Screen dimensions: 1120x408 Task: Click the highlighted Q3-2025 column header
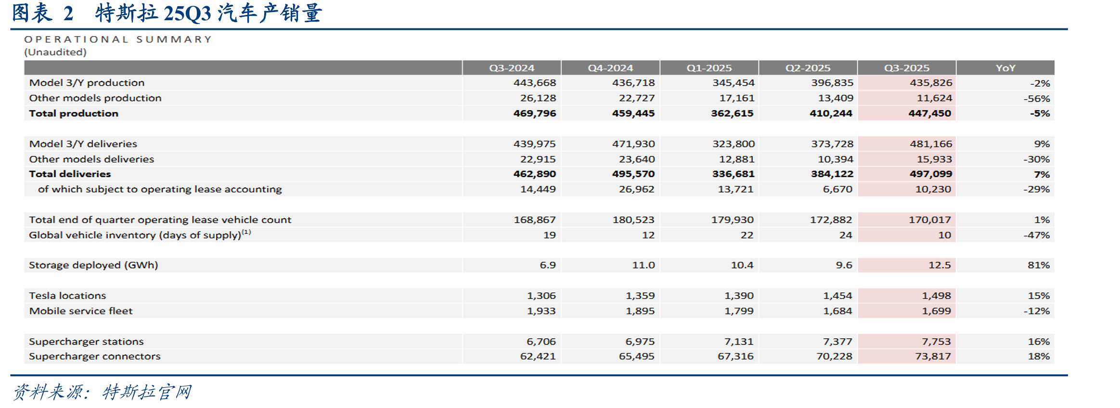(x=907, y=68)
